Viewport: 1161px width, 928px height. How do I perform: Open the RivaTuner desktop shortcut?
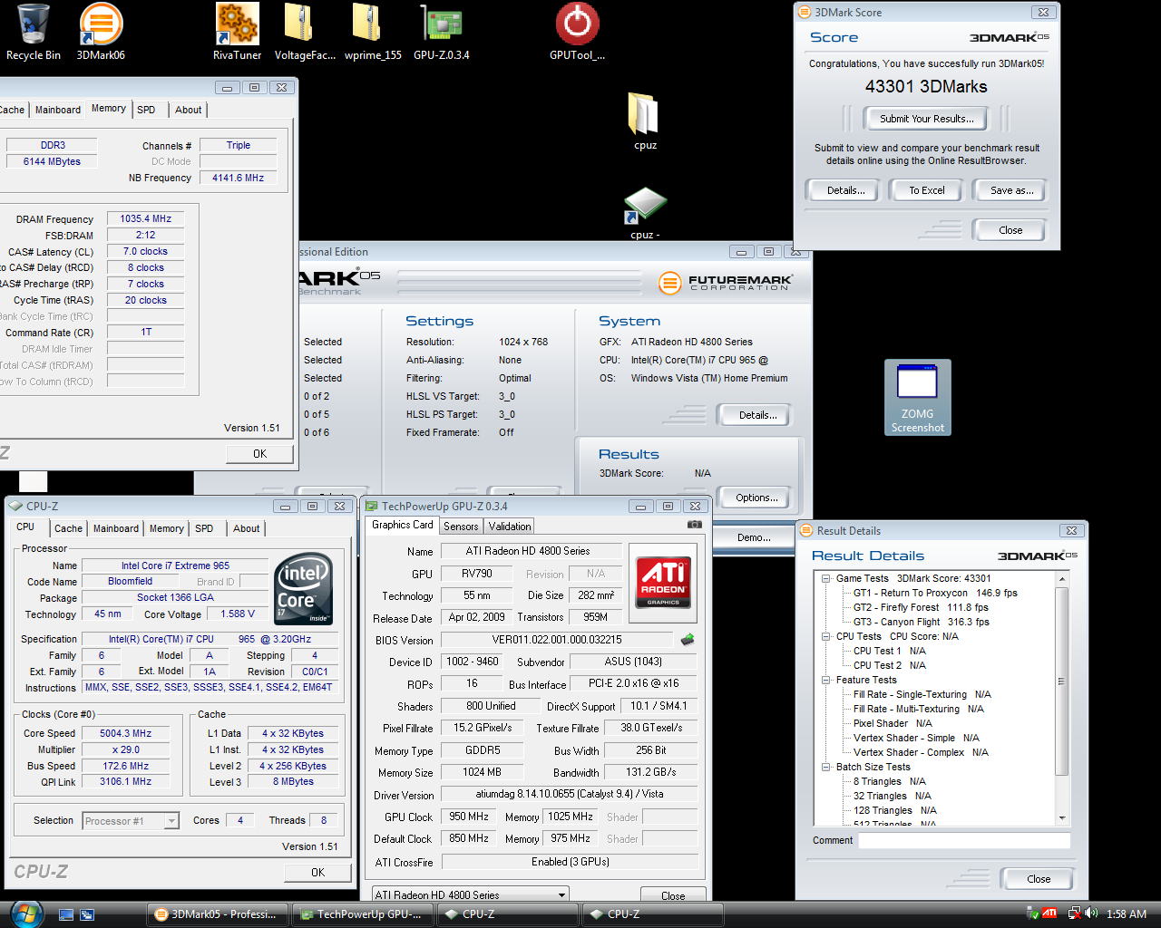coord(237,32)
